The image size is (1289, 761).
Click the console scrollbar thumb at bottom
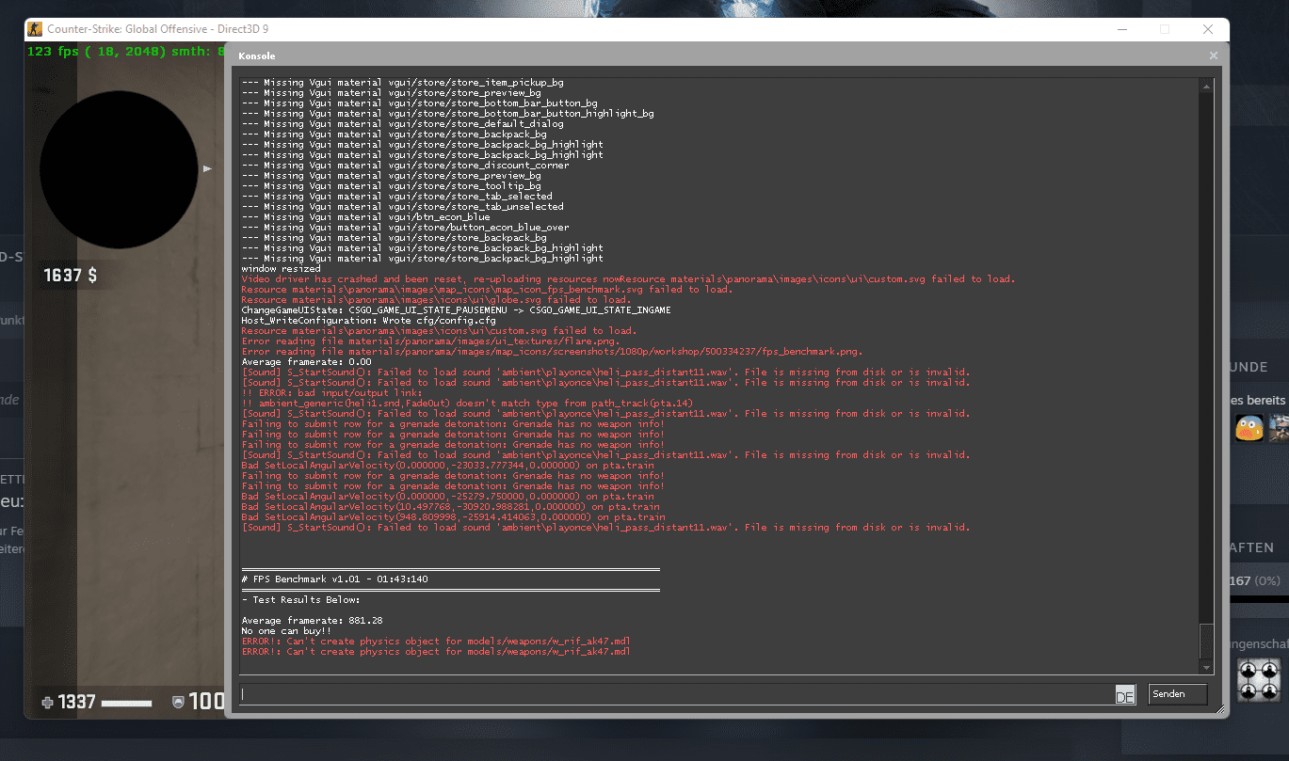click(1206, 642)
